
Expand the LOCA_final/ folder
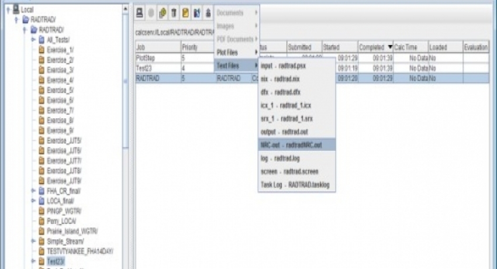33,201
